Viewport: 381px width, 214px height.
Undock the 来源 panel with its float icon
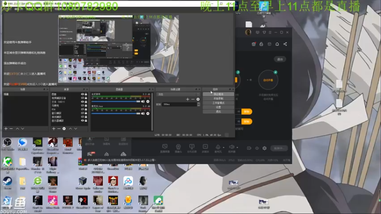pyautogui.click(x=84, y=89)
